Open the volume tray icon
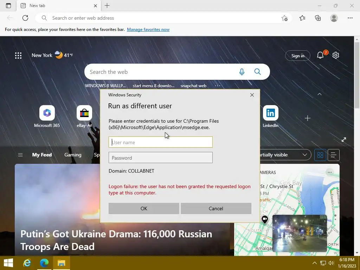360x270 pixels. click(x=331, y=263)
